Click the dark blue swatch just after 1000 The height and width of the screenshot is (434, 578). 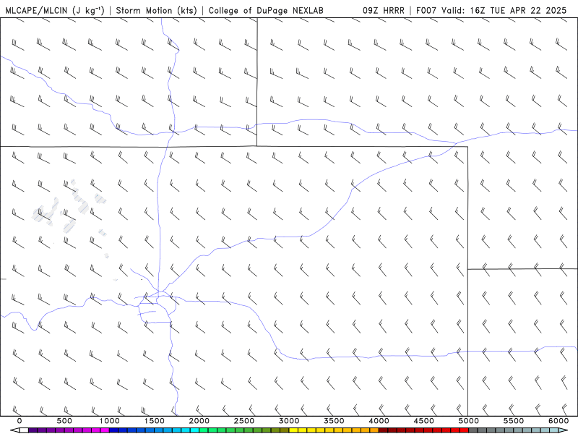pyautogui.click(x=114, y=430)
